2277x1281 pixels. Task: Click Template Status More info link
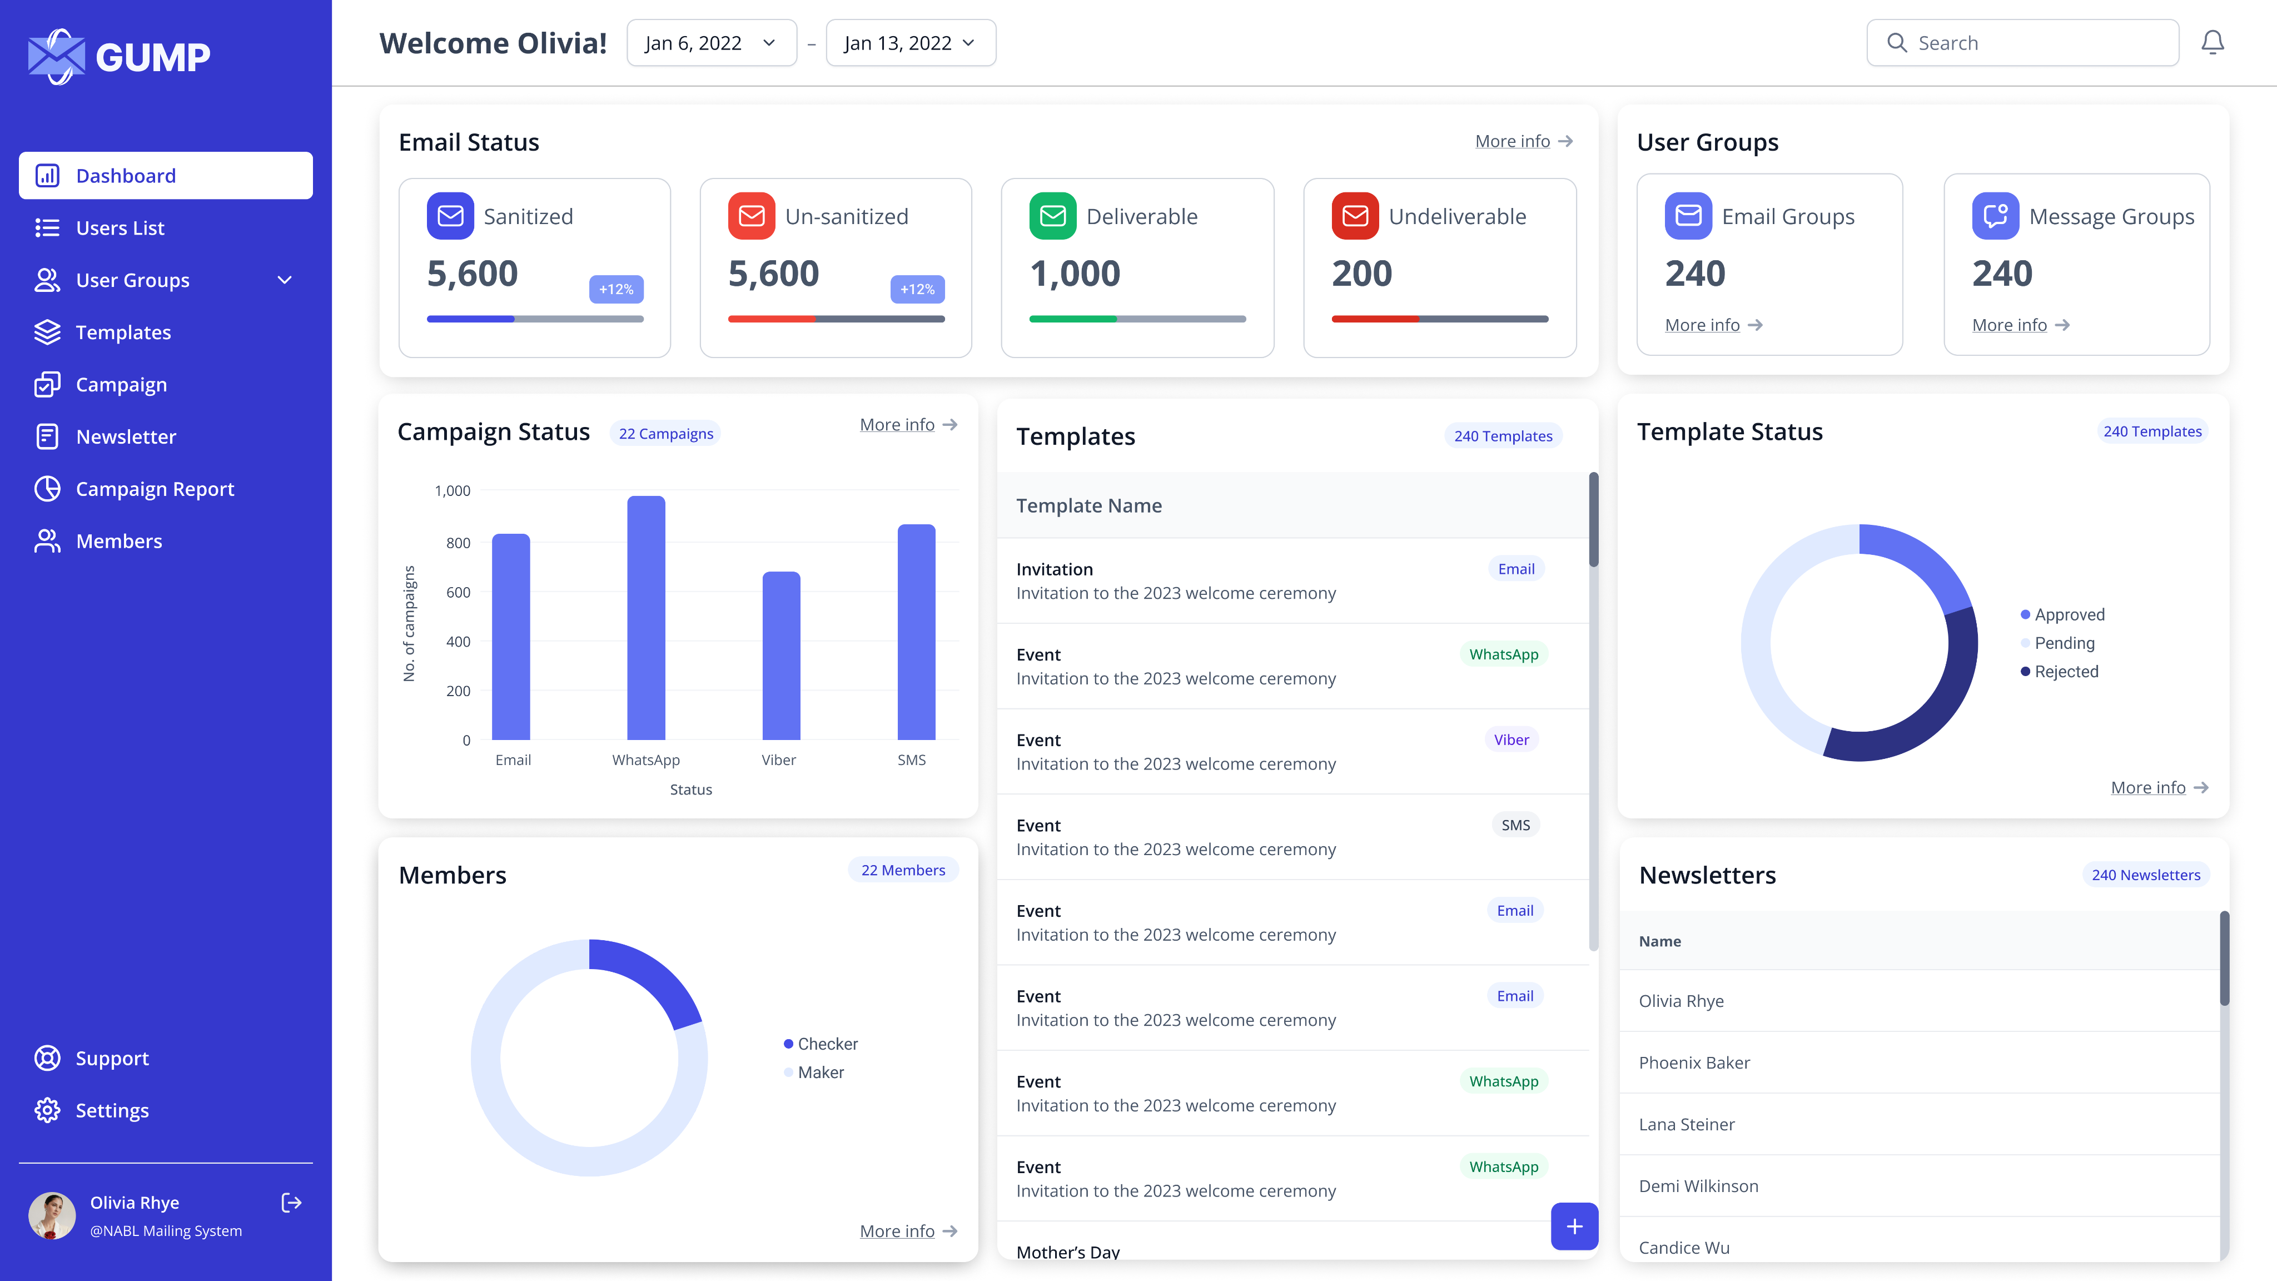coord(2160,788)
